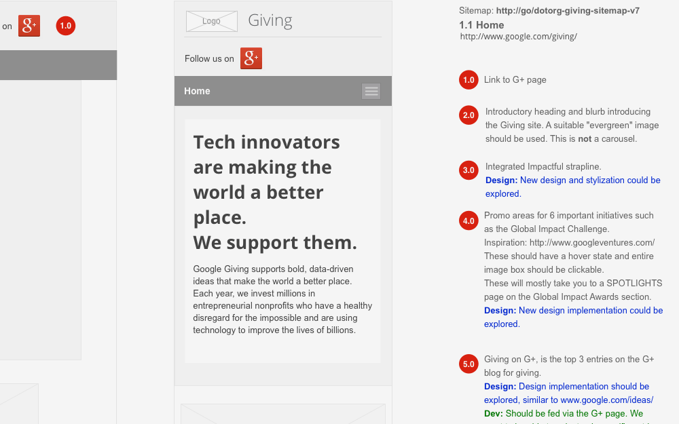This screenshot has width=679, height=424.
Task: Click the 5.0 Giving on G+ badge
Action: (469, 364)
